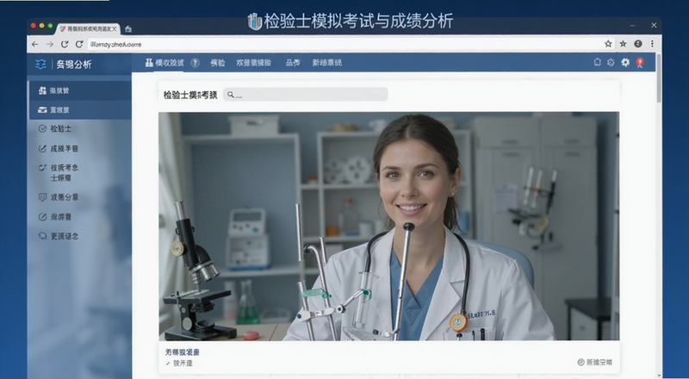Screen dimensions: 689x379
Task: Click the clipboard icon in the top-right header
Action: click(x=597, y=62)
